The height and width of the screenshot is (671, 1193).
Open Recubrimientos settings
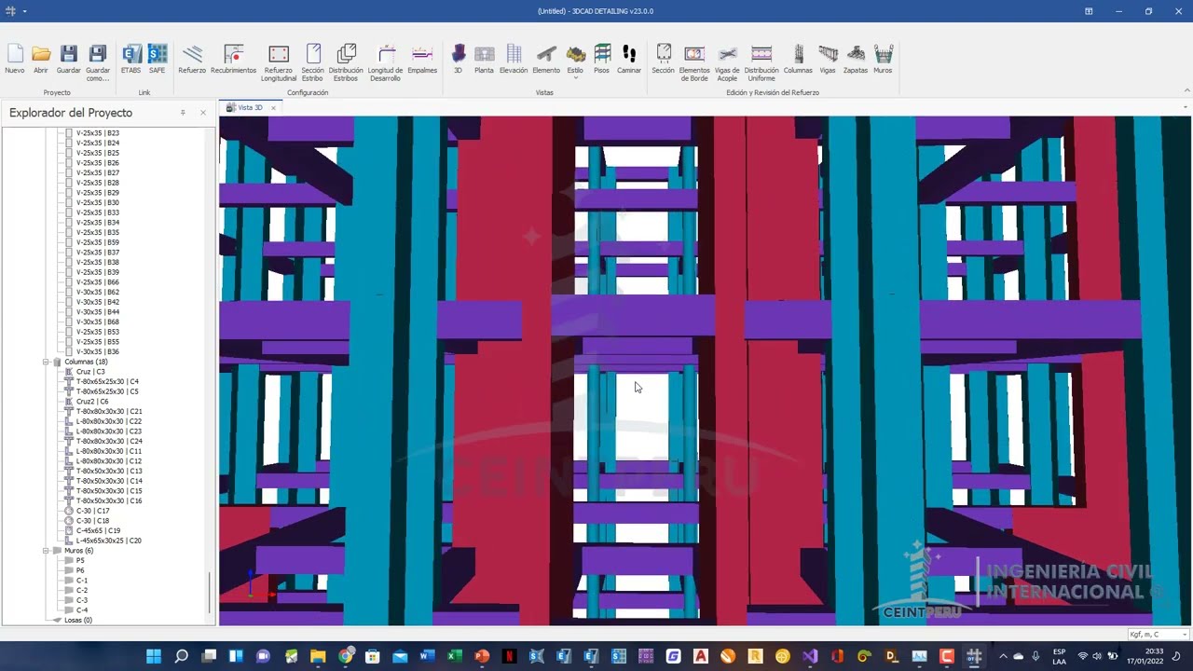tap(233, 60)
